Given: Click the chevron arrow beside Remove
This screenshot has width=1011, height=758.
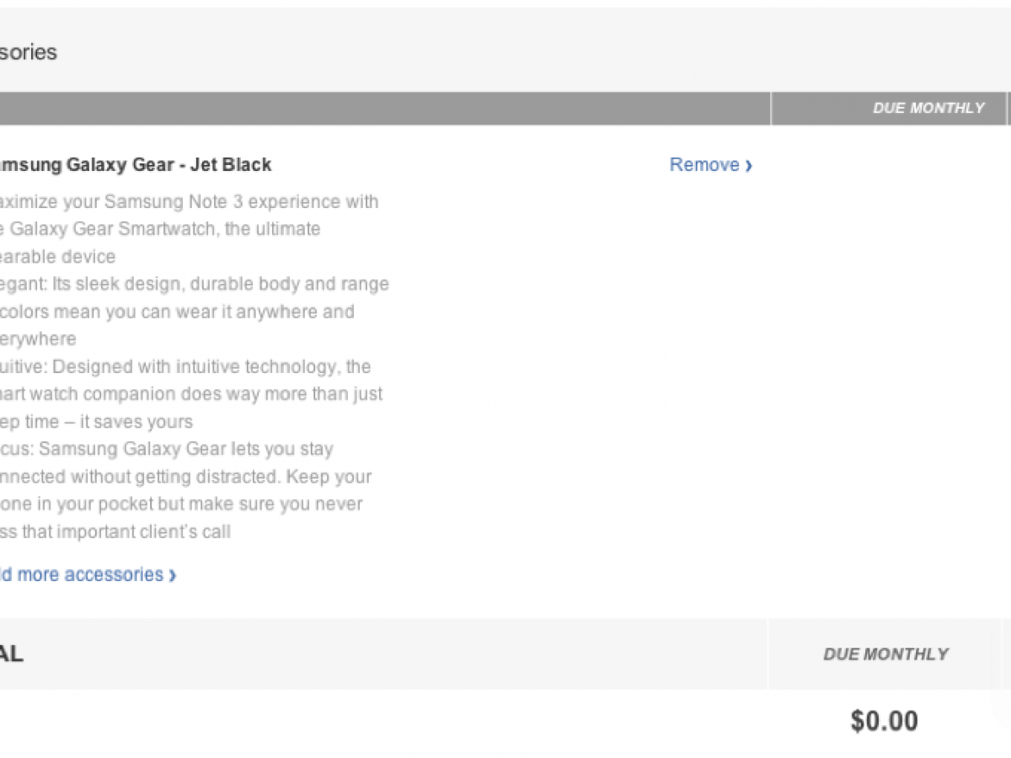Looking at the screenshot, I should click(x=749, y=166).
